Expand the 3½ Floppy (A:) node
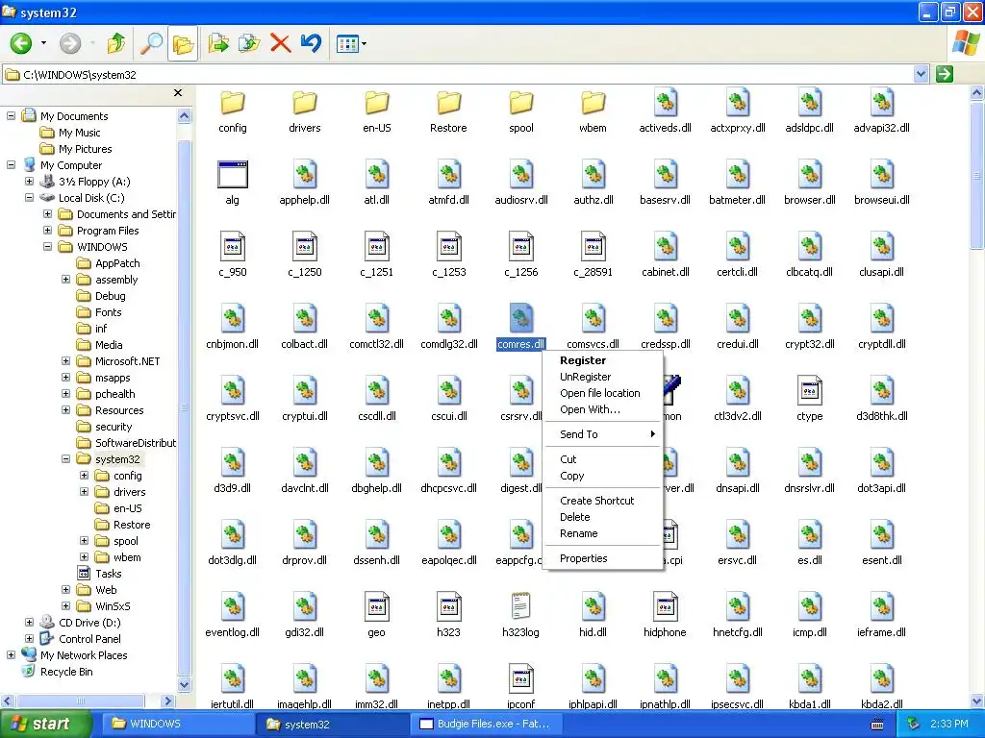Screen dimensions: 985x738 [x=29, y=182]
